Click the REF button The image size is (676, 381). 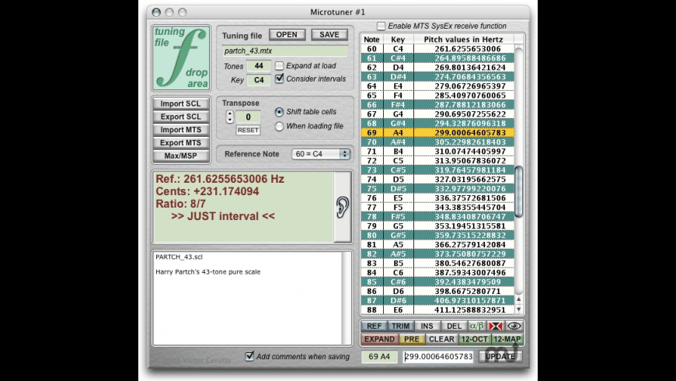coord(375,327)
